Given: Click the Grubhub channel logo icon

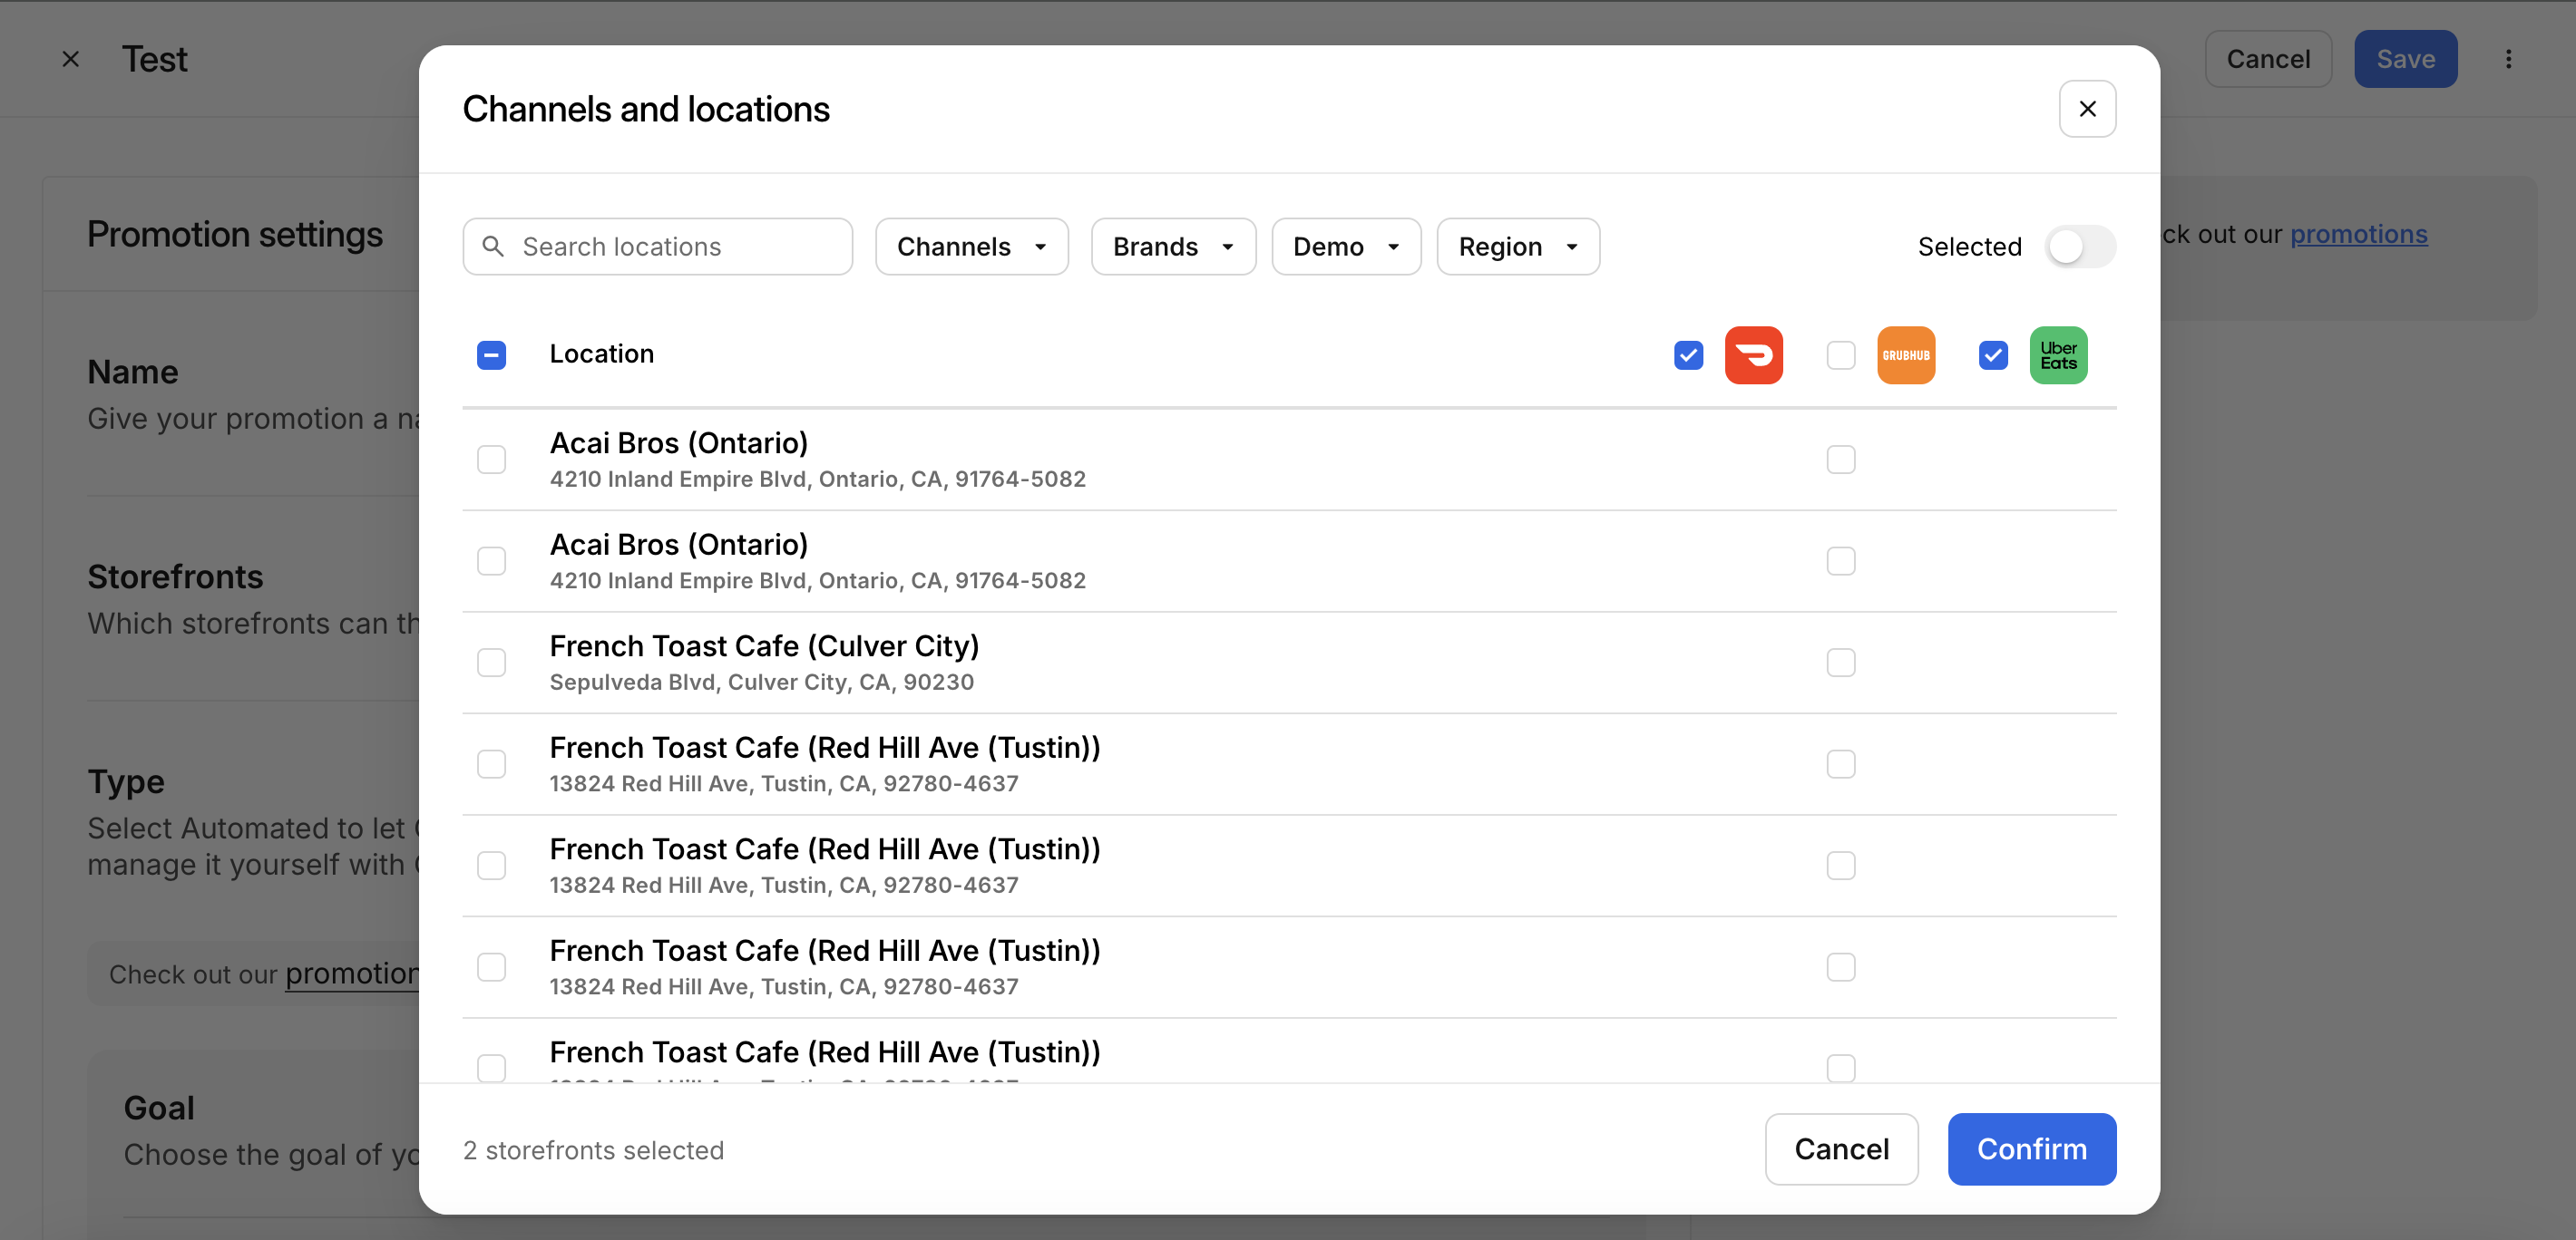Looking at the screenshot, I should point(1905,354).
